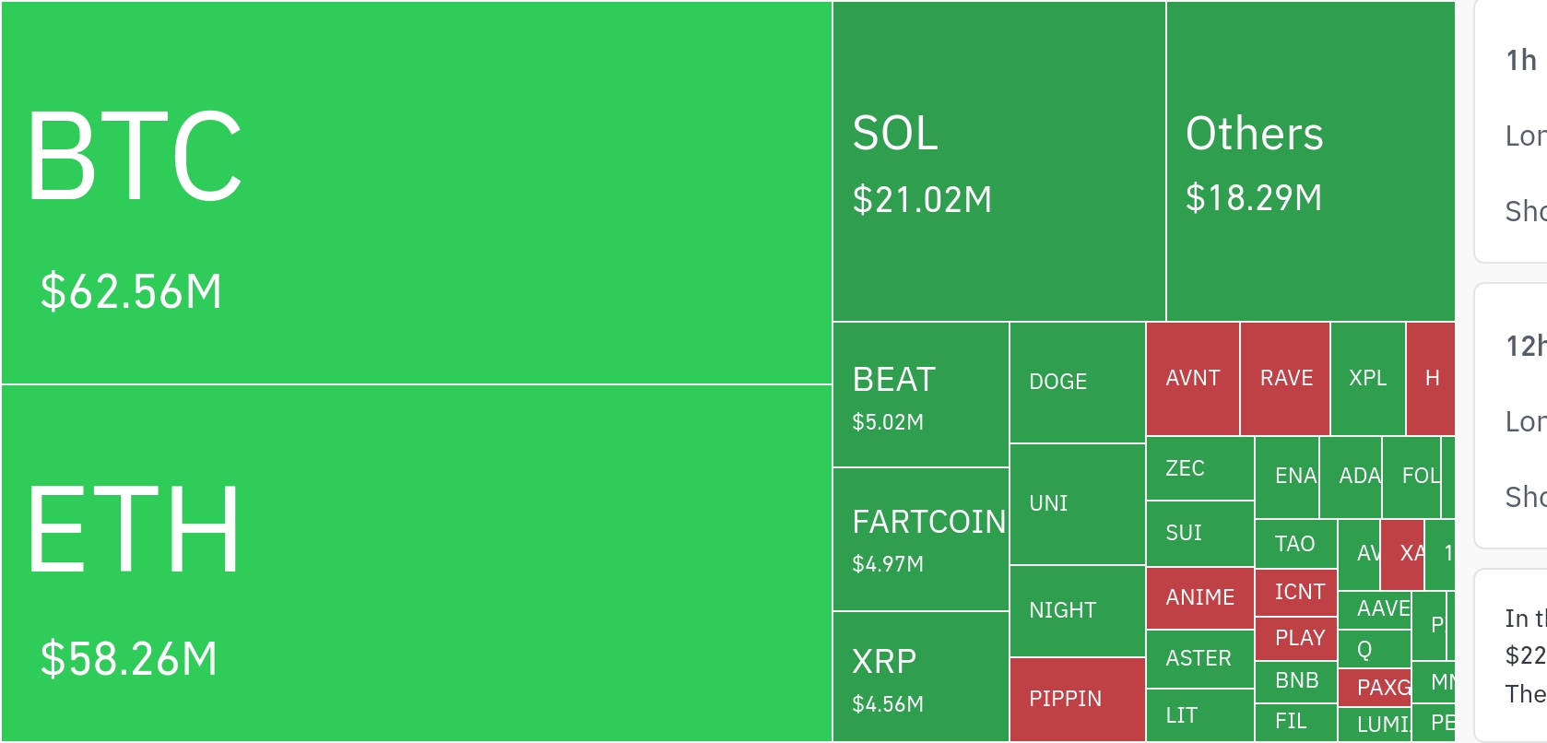The width and height of the screenshot is (1547, 743).
Task: Click the red PIPPIN tile
Action: click(1078, 699)
